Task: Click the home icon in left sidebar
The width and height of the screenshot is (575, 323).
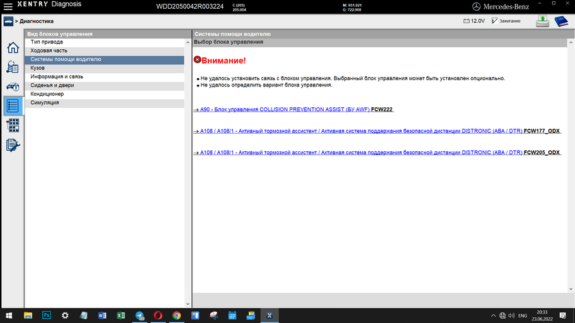Action: click(13, 48)
